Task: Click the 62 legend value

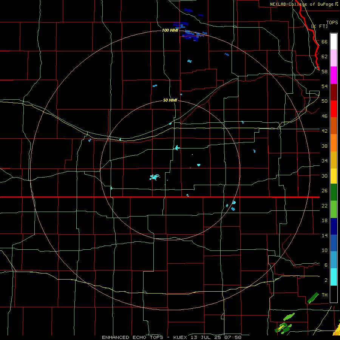Action: coord(325,56)
